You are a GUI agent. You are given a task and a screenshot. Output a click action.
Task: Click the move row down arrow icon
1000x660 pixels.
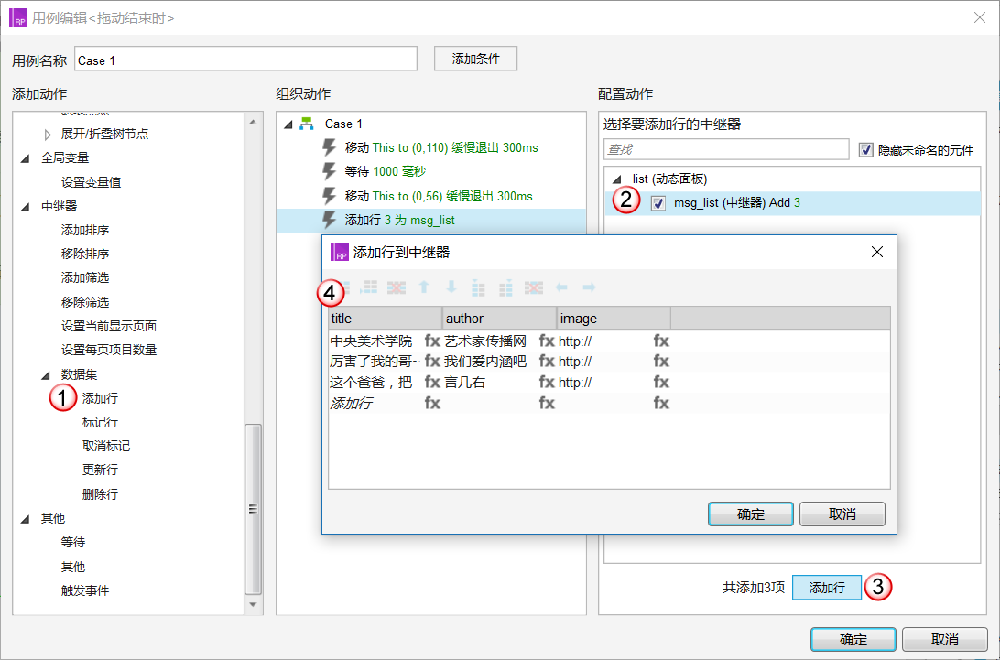pos(451,287)
